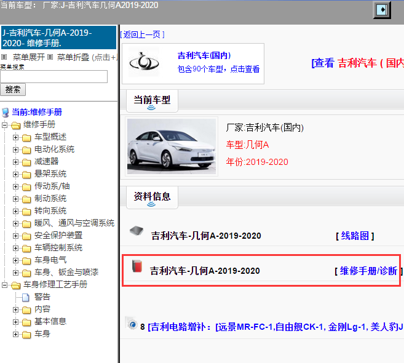This screenshot has width=404, height=363.
Task: Open the 维修手册/诊断 link
Action: (x=368, y=271)
